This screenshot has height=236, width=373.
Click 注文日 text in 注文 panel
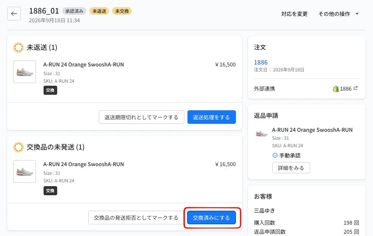click(279, 70)
